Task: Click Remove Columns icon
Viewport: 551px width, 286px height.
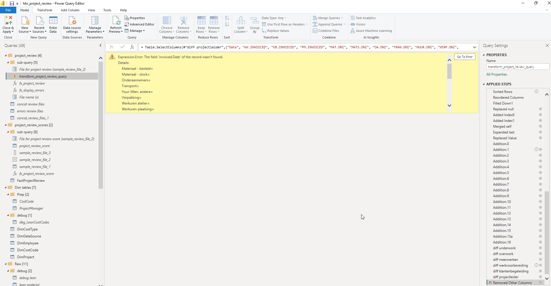Action: pos(183,21)
